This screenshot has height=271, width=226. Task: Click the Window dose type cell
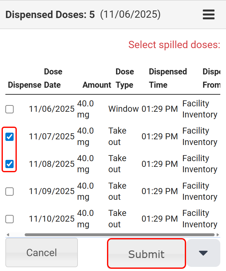pyautogui.click(x=123, y=109)
